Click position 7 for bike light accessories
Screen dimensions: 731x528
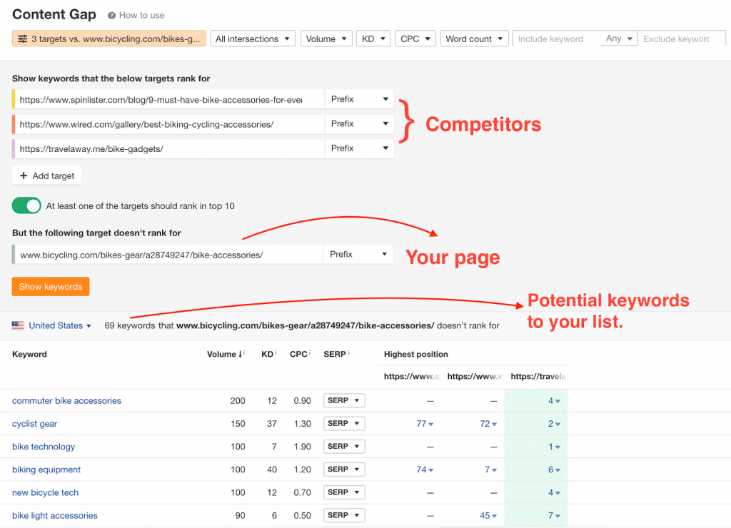tap(554, 515)
